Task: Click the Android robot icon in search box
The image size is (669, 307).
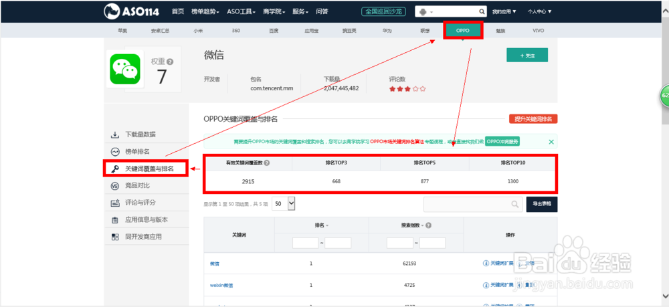Action: pos(424,12)
